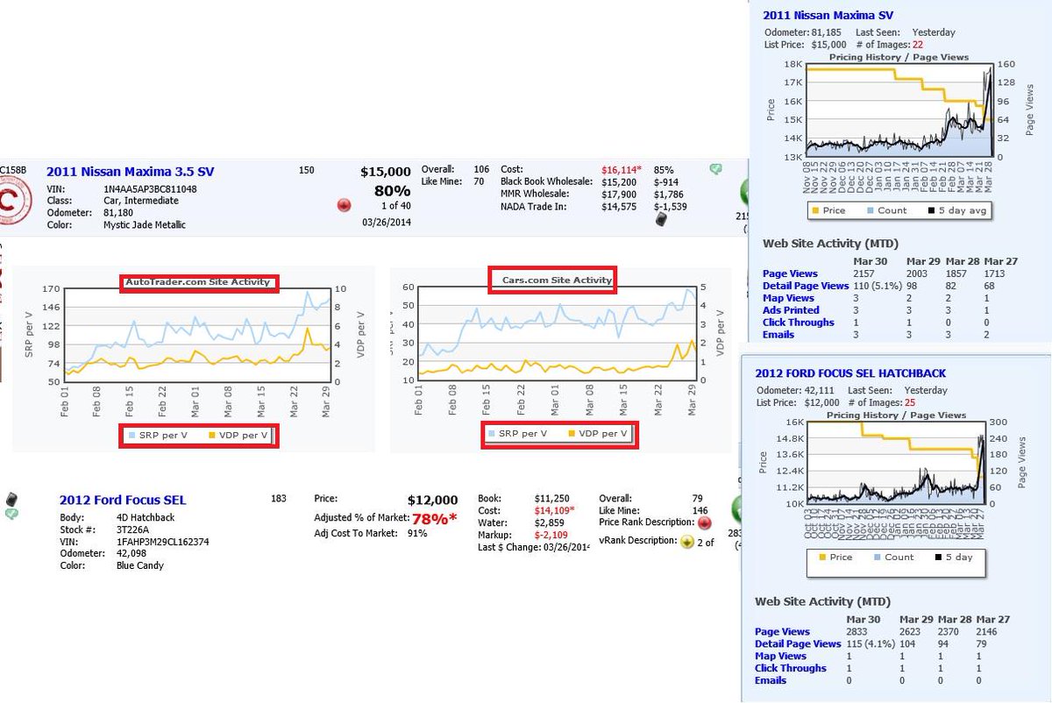1052x703 pixels.
Task: Click the Ford Focus Pricing History chart
Action: click(x=898, y=463)
